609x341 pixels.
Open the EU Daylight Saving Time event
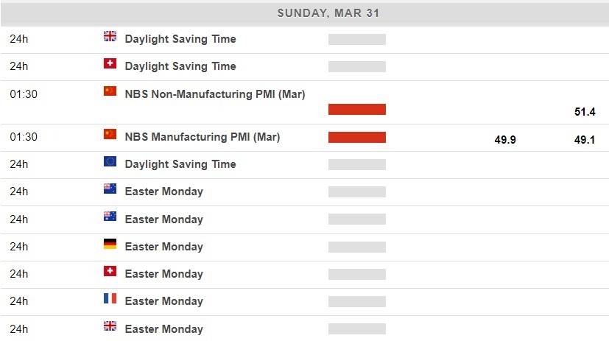(180, 164)
